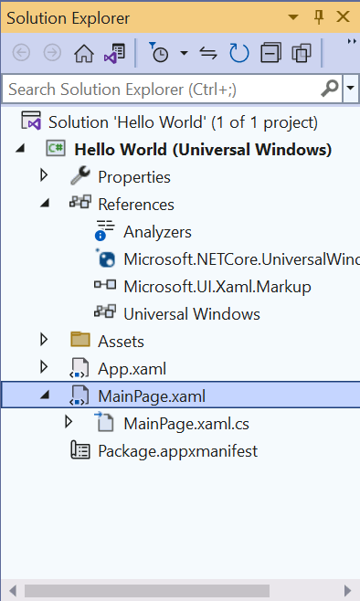The image size is (360, 601).
Task: Expand the App.xaml node
Action: point(44,367)
